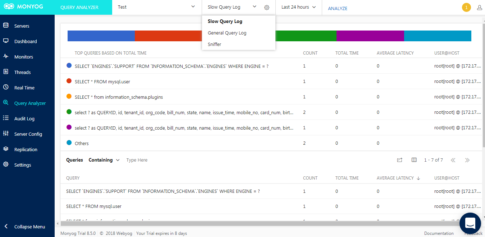485x237 pixels.
Task: Click the green segment of bar
Action: [306, 36]
